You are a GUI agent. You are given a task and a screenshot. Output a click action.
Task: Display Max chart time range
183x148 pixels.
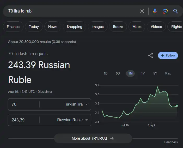(x=168, y=73)
